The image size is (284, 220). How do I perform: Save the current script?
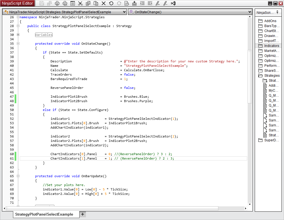pos(41,3)
